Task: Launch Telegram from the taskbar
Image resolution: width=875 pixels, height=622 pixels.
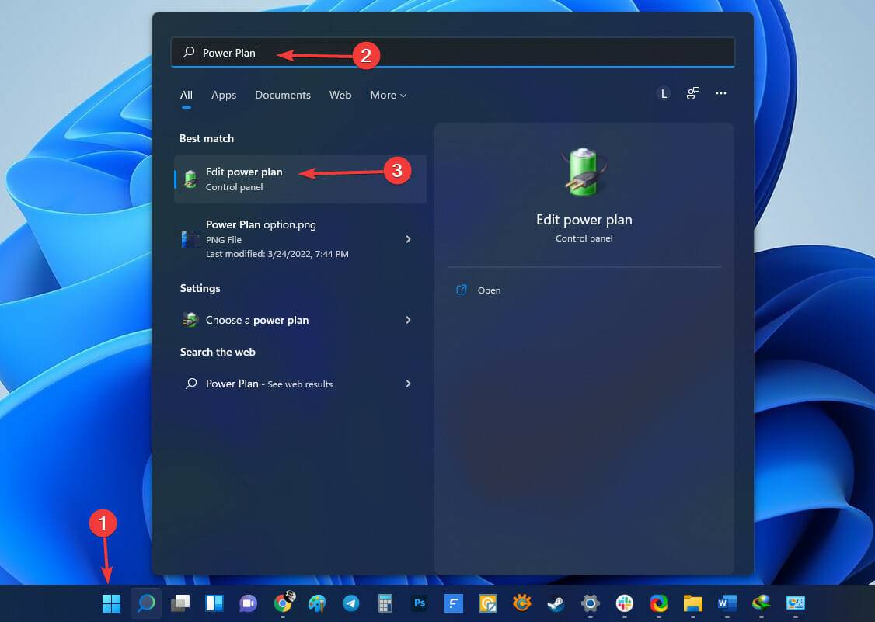Action: [x=350, y=603]
